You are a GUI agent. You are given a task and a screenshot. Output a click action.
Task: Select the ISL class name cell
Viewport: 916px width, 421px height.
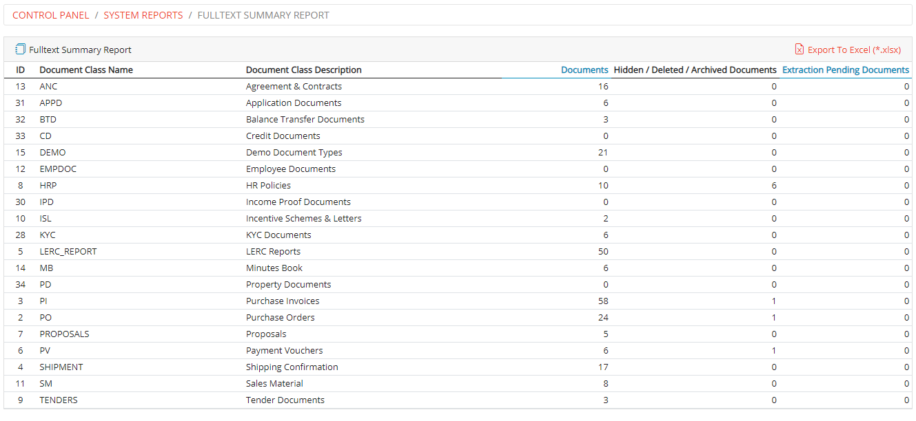(x=45, y=219)
